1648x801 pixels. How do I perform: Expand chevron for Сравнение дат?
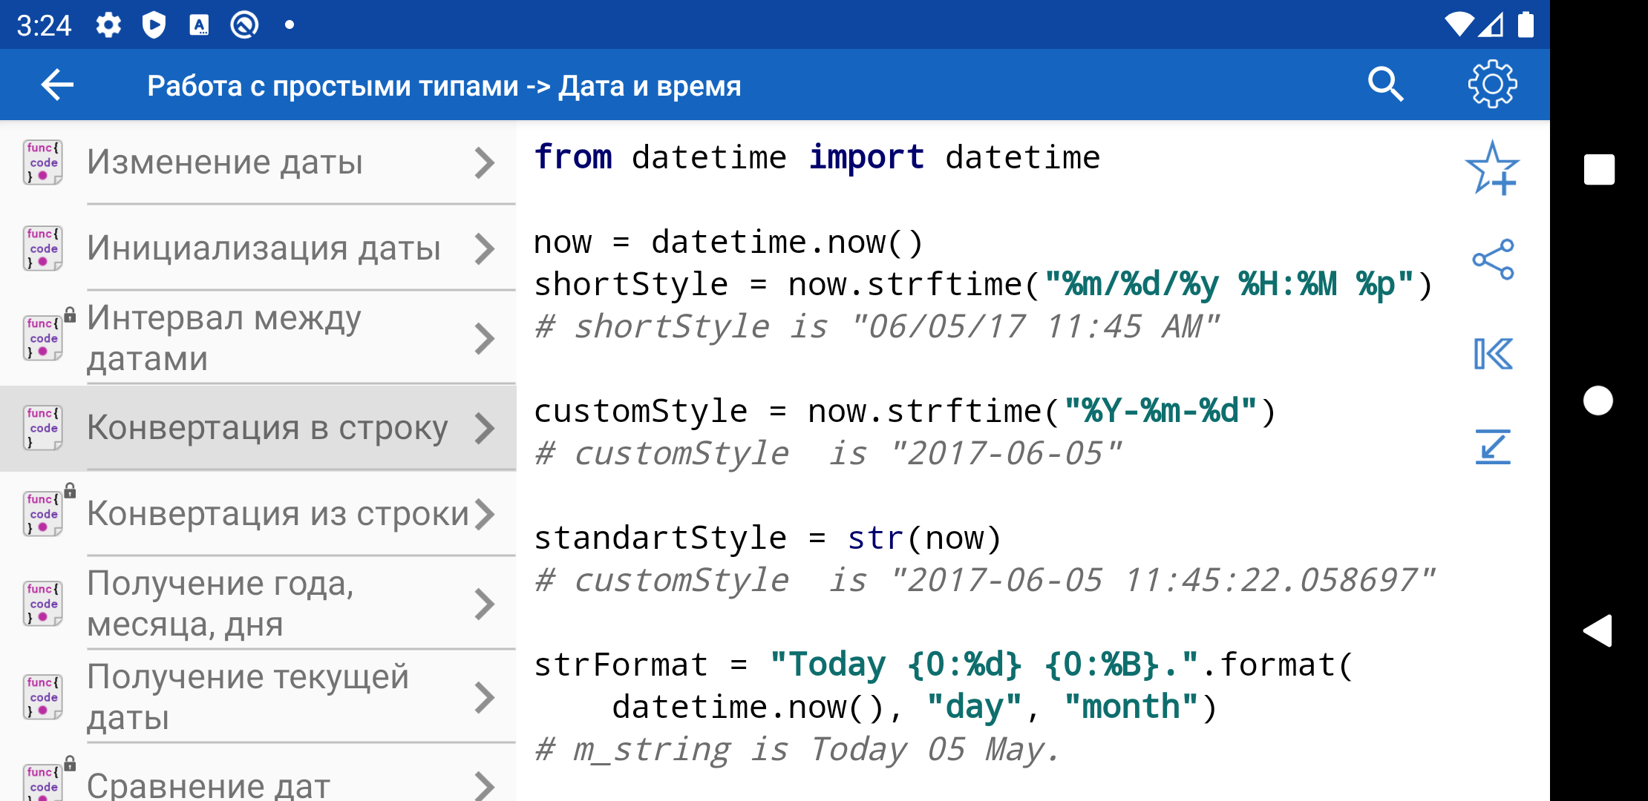click(484, 785)
